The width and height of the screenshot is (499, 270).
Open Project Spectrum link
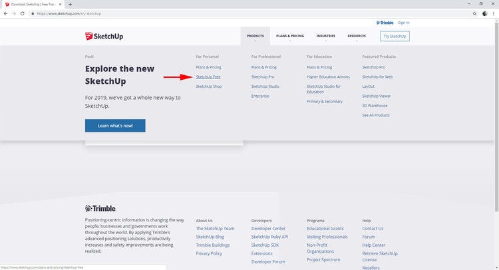[323, 259]
